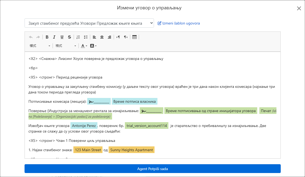Insert a bulleted list

(86, 37)
